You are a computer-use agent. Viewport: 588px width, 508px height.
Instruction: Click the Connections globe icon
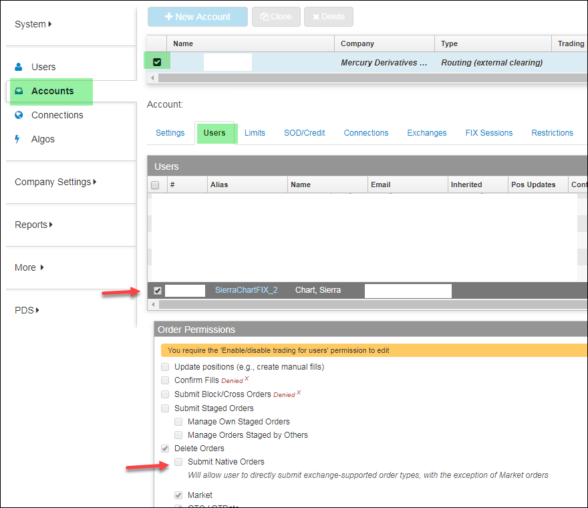[19, 115]
